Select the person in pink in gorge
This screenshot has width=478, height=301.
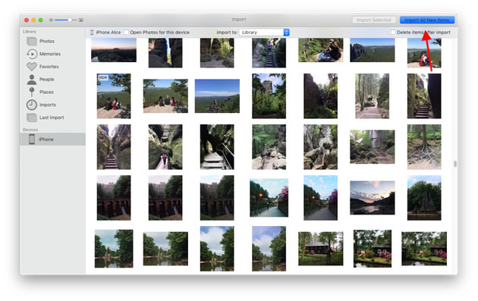165,147
